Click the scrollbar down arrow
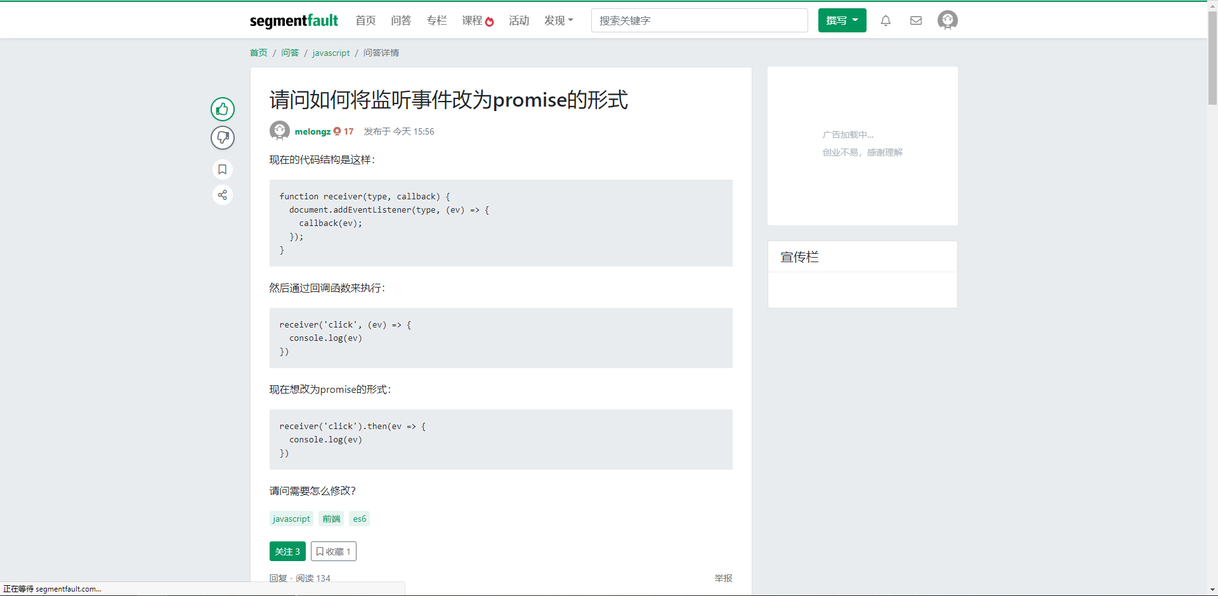The image size is (1218, 596). coord(1212,590)
